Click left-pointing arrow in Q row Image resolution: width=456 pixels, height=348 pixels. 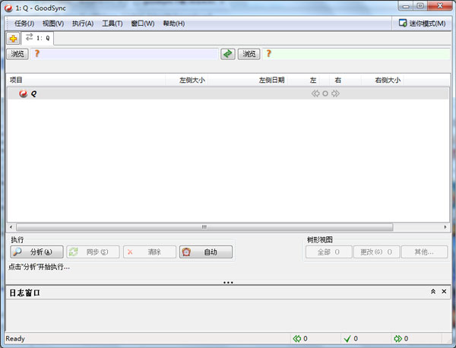pyautogui.click(x=315, y=93)
